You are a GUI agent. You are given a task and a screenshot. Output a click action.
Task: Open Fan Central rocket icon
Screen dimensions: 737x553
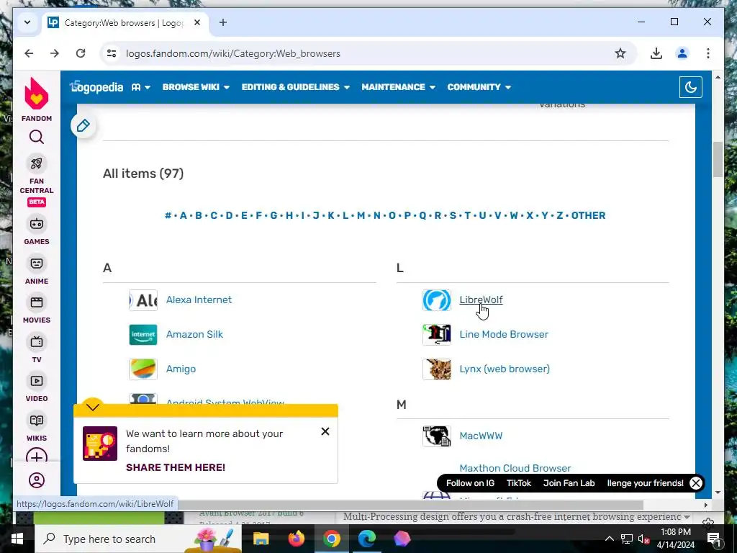(x=36, y=163)
